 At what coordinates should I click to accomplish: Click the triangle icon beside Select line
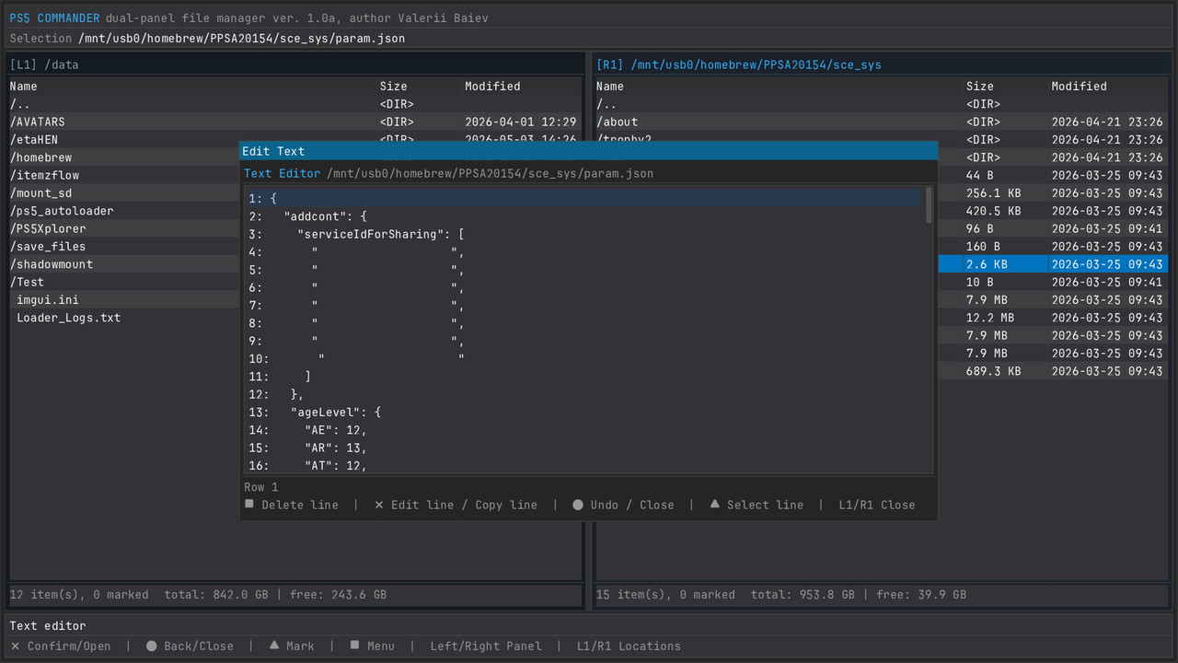click(x=714, y=504)
